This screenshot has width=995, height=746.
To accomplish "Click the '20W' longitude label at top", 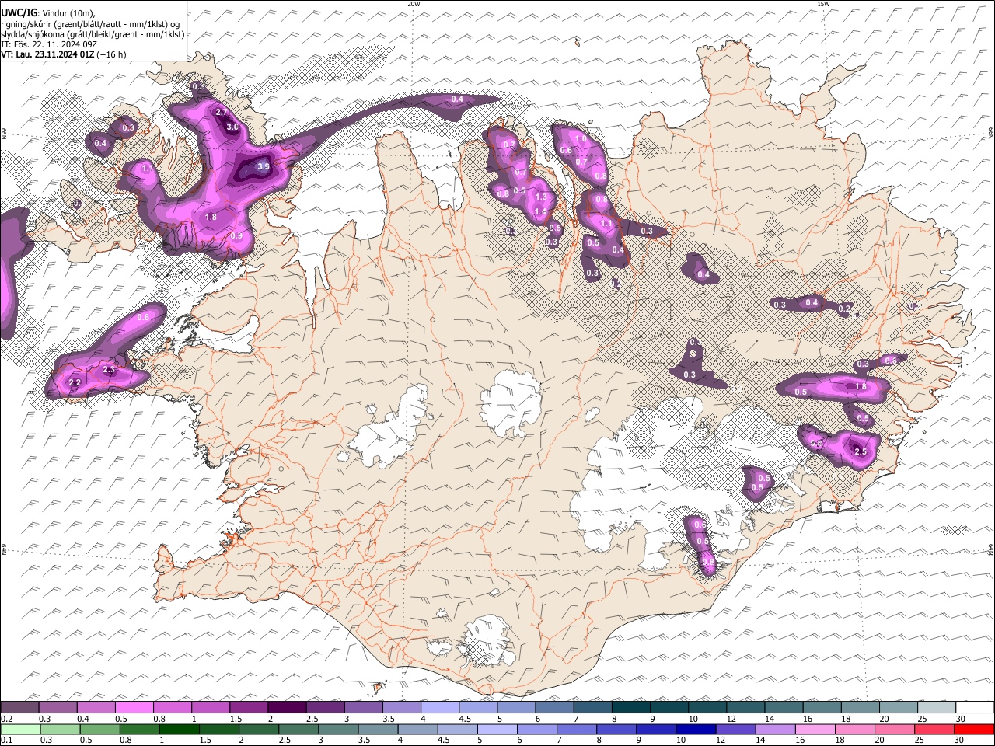I will tap(414, 4).
